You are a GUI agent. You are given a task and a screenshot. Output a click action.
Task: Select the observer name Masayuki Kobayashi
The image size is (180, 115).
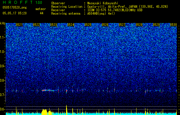[103, 3]
